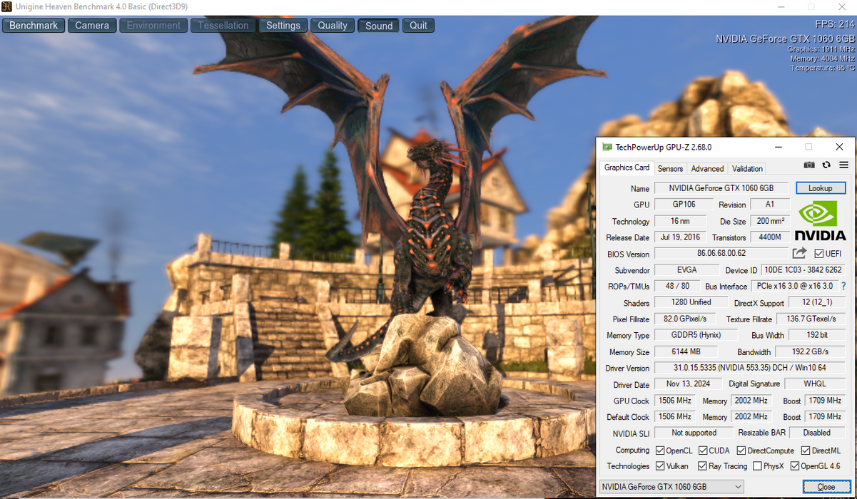
Task: Click the Bus Interface question mark icon
Action: point(843,286)
